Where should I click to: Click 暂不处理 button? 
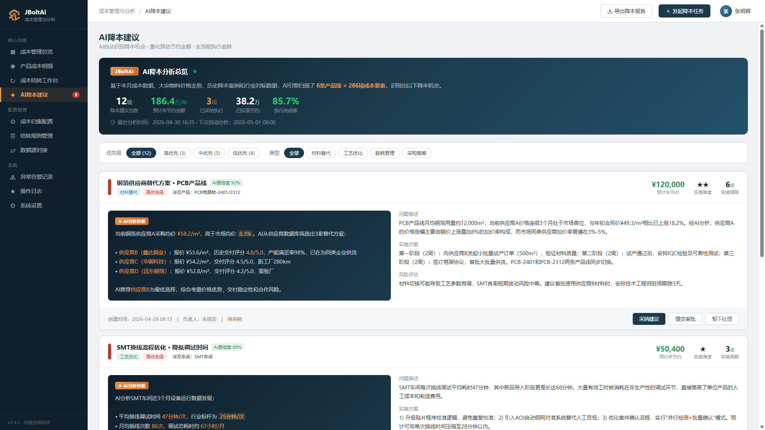coord(722,319)
